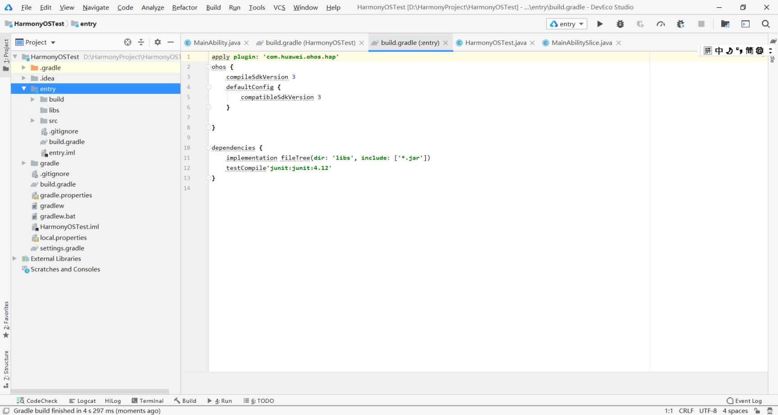Select settings.gradle in project tree
The image size is (778, 415).
click(x=62, y=248)
